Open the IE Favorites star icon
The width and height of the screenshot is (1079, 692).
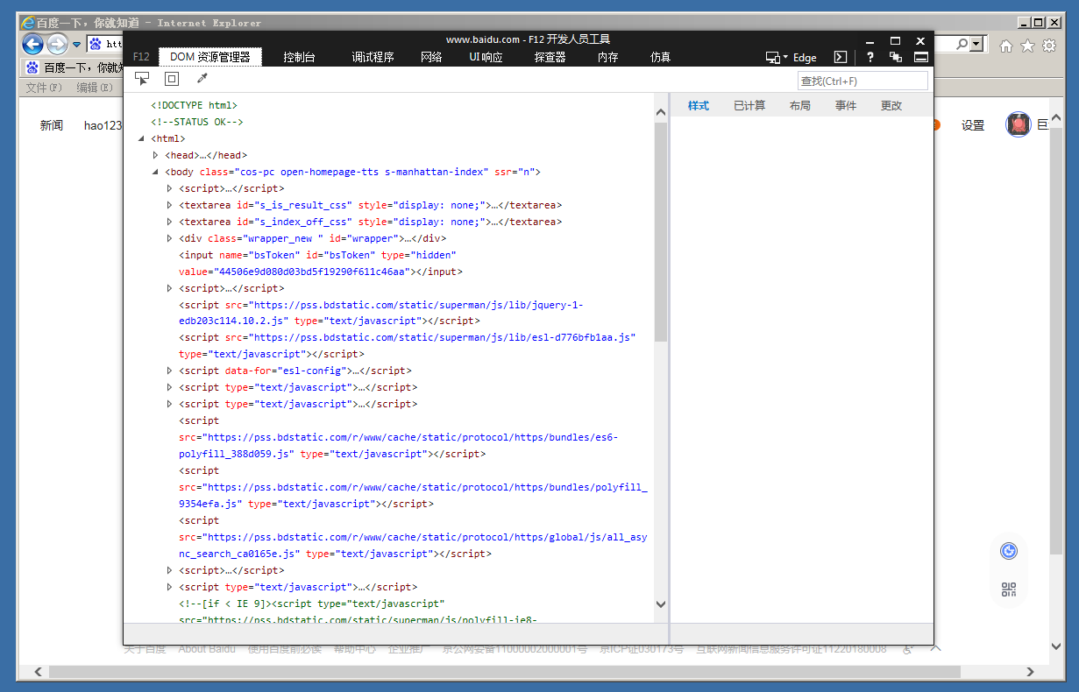pos(1027,46)
